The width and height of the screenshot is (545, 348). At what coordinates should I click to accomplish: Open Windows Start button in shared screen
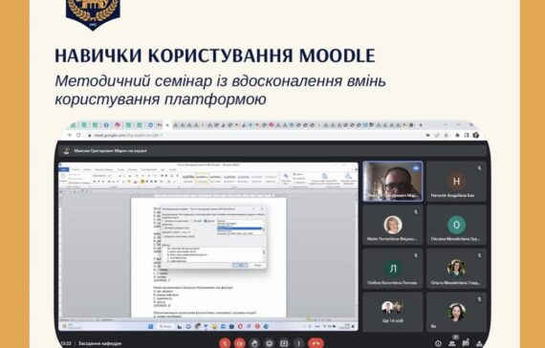[150, 326]
